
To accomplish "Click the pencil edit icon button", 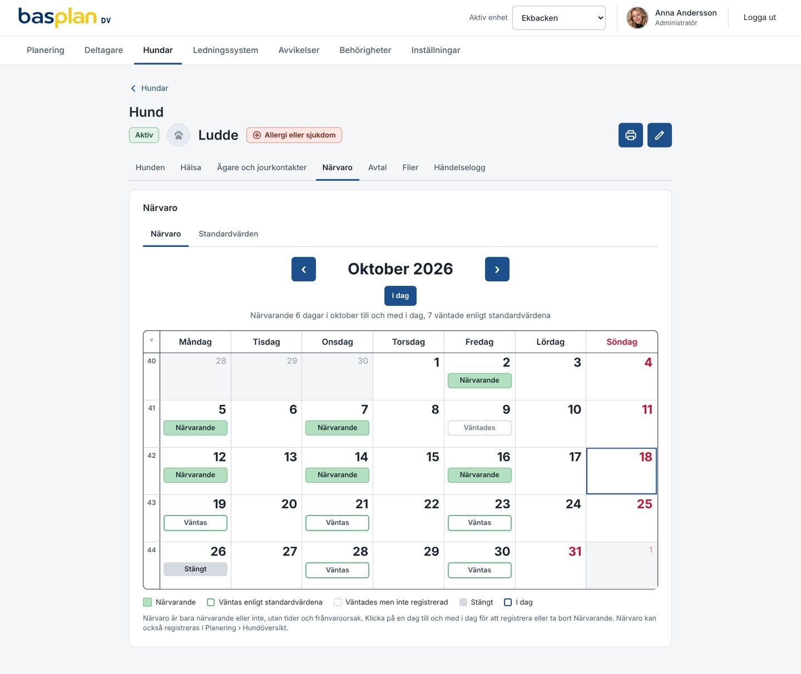I will 659,135.
